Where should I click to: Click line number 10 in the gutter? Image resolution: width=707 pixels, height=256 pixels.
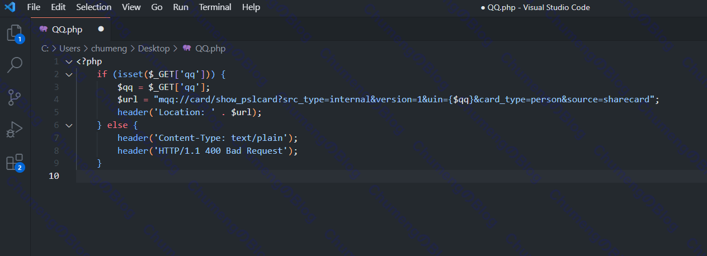(x=54, y=176)
